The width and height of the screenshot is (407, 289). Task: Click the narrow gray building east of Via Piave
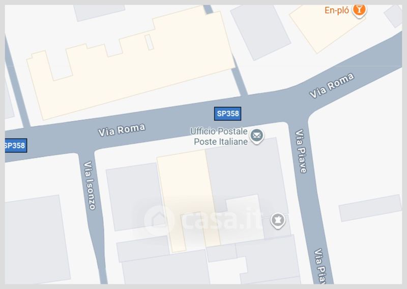[370, 208]
